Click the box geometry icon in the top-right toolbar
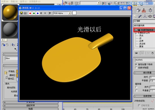This screenshot has width=155, height=110. coord(138,10)
